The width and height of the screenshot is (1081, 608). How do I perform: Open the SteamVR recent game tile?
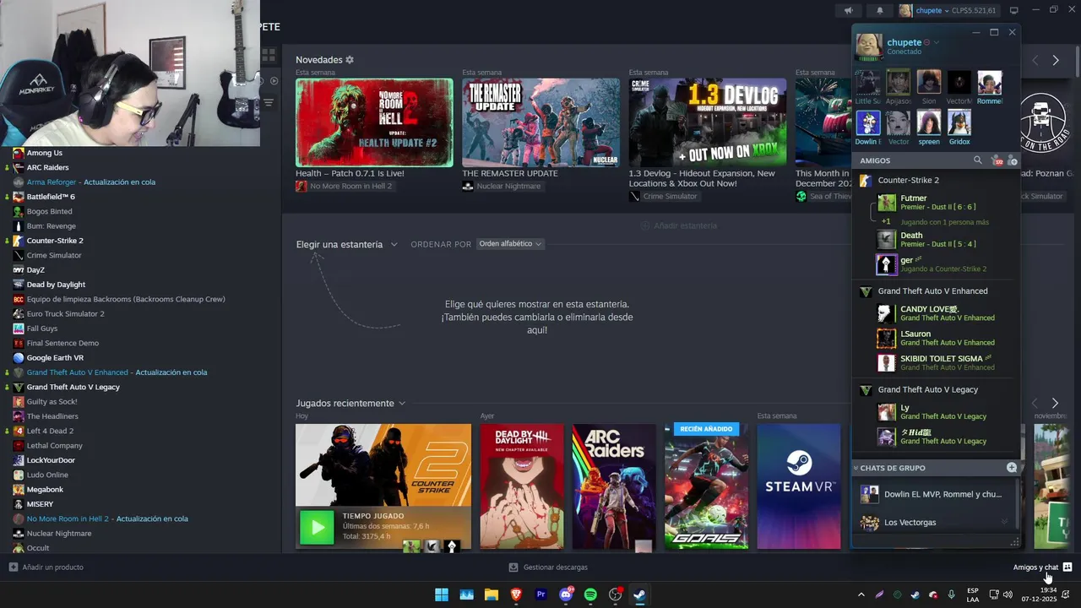(x=799, y=486)
